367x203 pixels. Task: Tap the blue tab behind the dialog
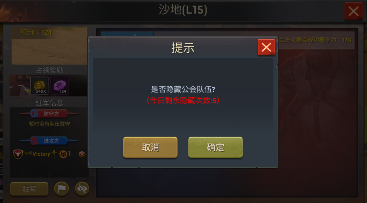pyautogui.click(x=127, y=34)
